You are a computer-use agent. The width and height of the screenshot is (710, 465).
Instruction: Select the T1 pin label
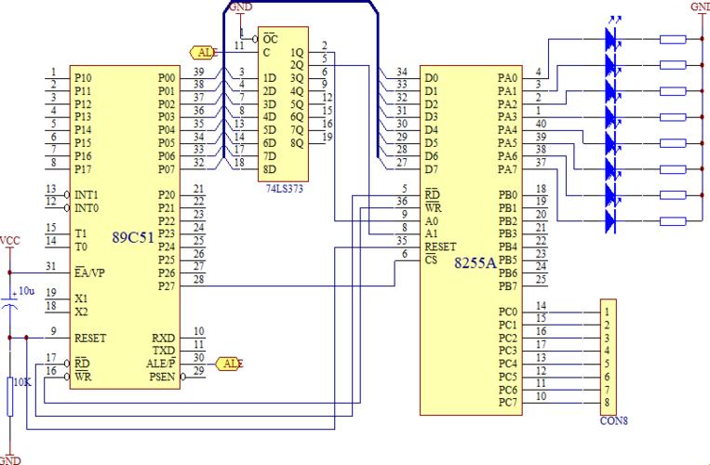point(81,233)
